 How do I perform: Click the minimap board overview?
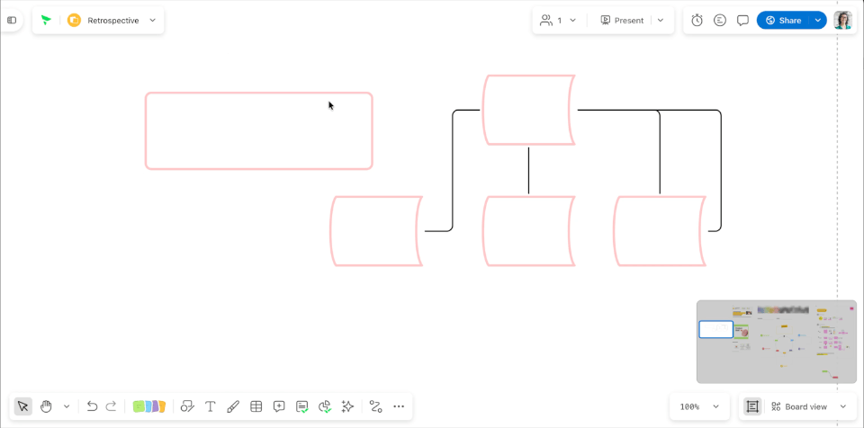tap(777, 342)
